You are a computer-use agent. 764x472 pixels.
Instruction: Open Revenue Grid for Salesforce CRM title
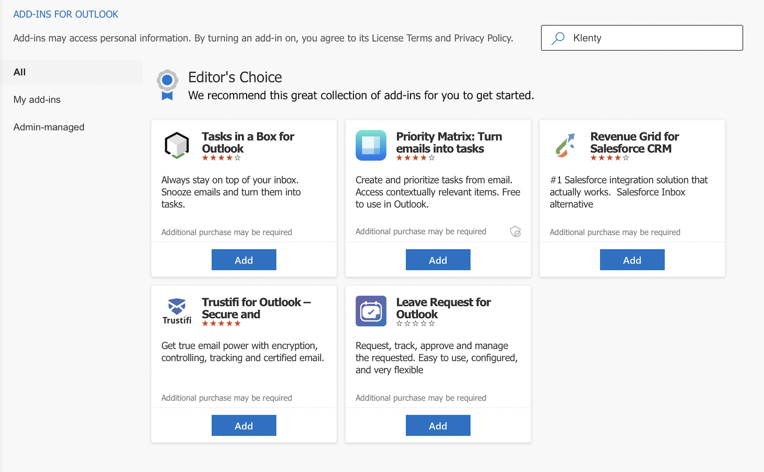pyautogui.click(x=634, y=142)
